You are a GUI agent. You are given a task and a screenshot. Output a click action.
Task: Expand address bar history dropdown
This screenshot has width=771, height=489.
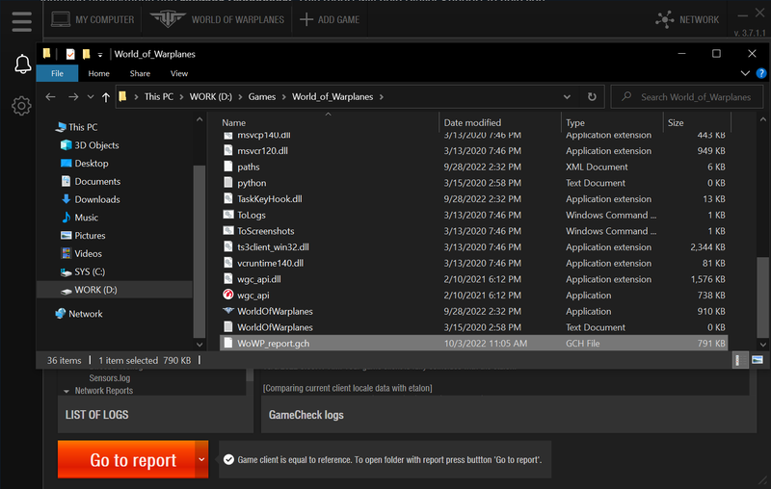(567, 96)
